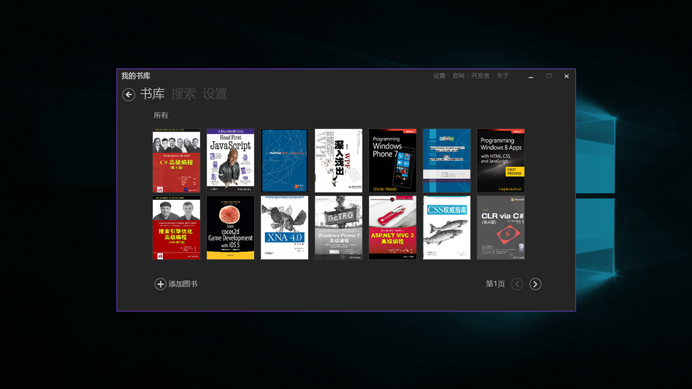
Task: Click the previous page arrow
Action: coord(517,284)
